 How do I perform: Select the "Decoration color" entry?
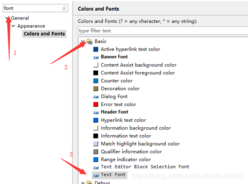(x=120, y=89)
